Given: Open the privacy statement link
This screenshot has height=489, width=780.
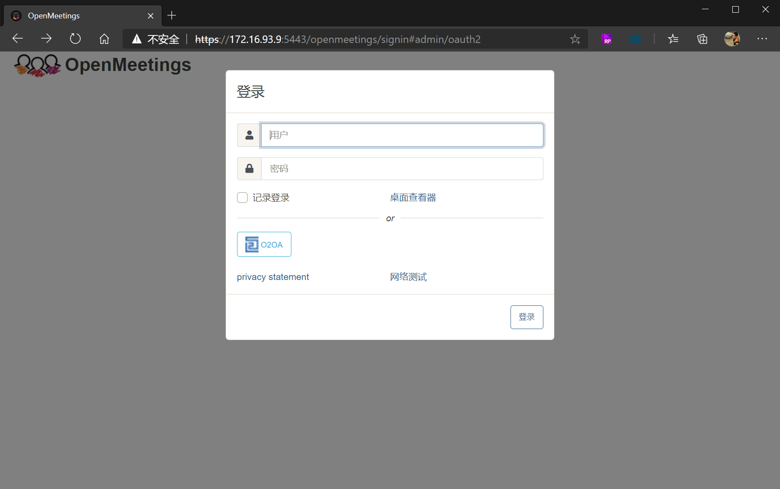Looking at the screenshot, I should [x=273, y=277].
